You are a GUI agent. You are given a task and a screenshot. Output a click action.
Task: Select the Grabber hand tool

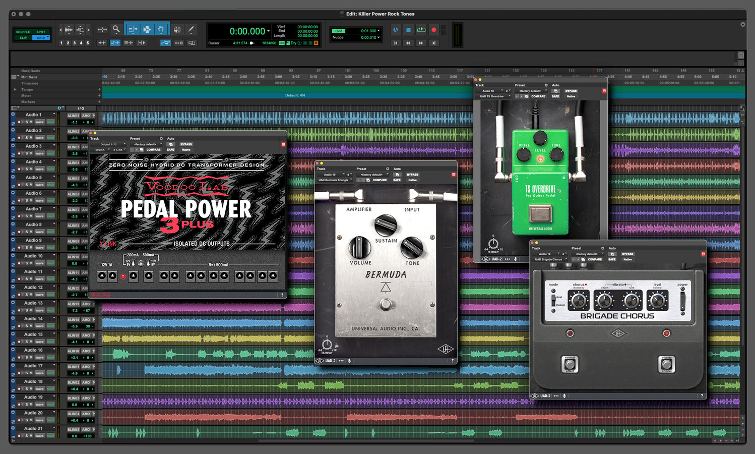[x=161, y=30]
